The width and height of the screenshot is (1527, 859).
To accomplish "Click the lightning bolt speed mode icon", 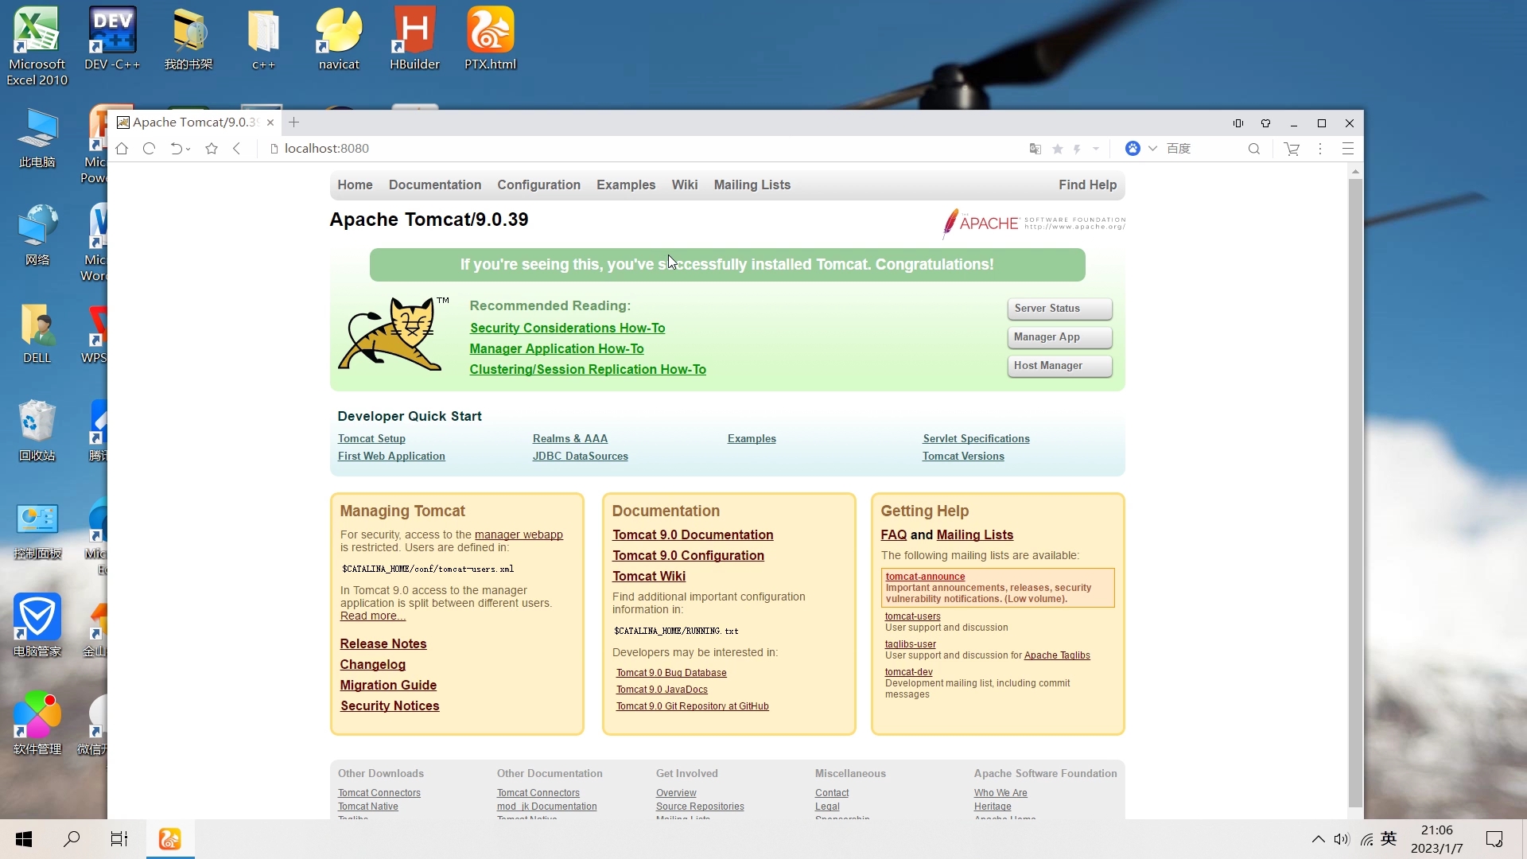I will point(1078,149).
